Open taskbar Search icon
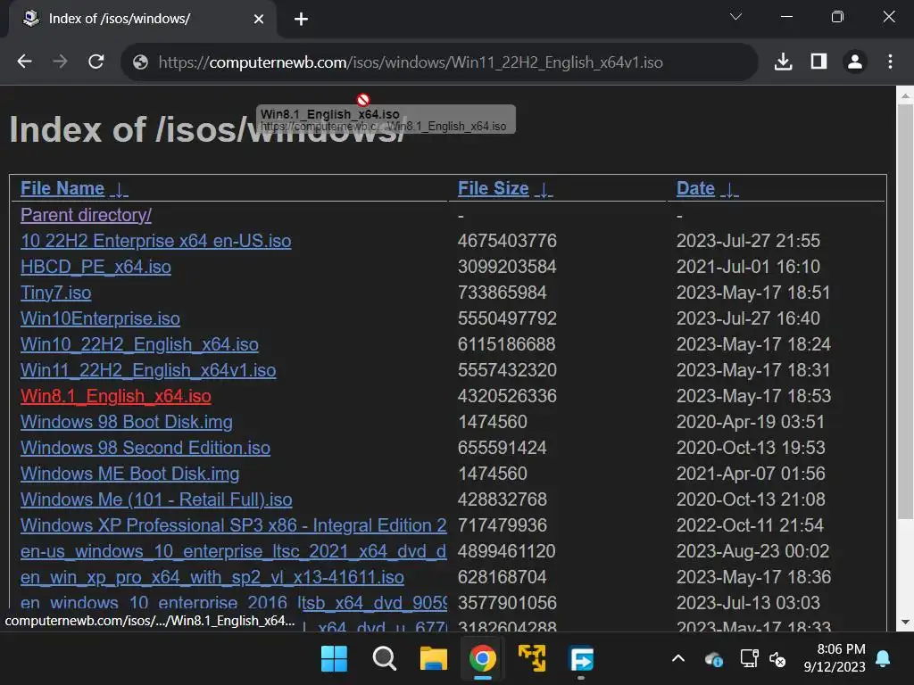 pyautogui.click(x=384, y=659)
